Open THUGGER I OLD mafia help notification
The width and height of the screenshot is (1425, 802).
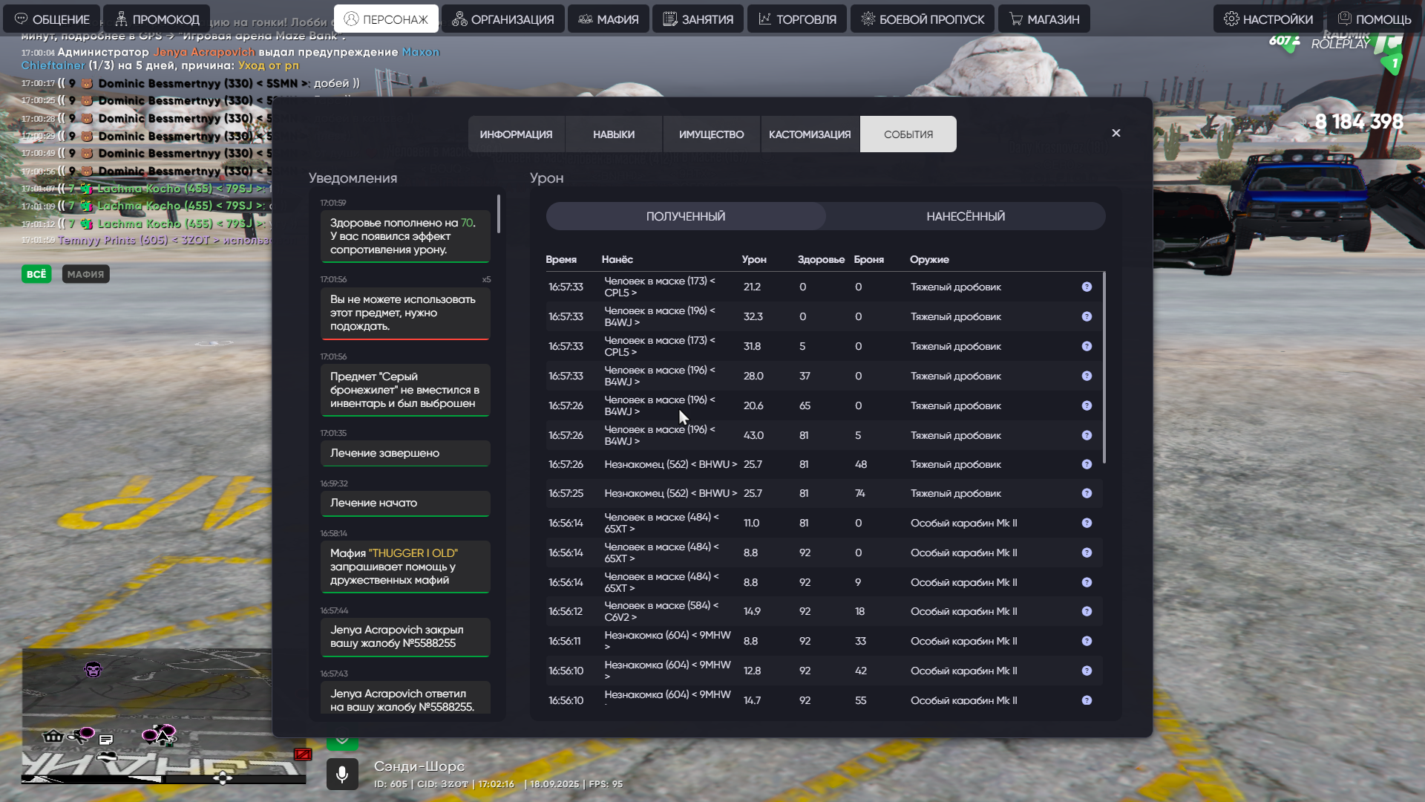[x=405, y=567]
